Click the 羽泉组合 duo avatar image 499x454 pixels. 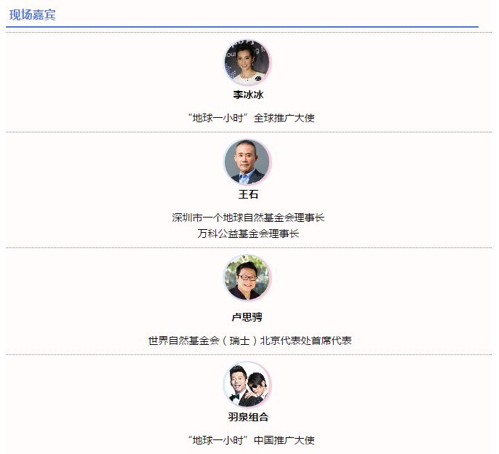(x=247, y=385)
